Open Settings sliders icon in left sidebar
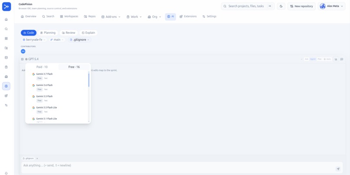Screen dimensions: 350x175 [6, 105]
